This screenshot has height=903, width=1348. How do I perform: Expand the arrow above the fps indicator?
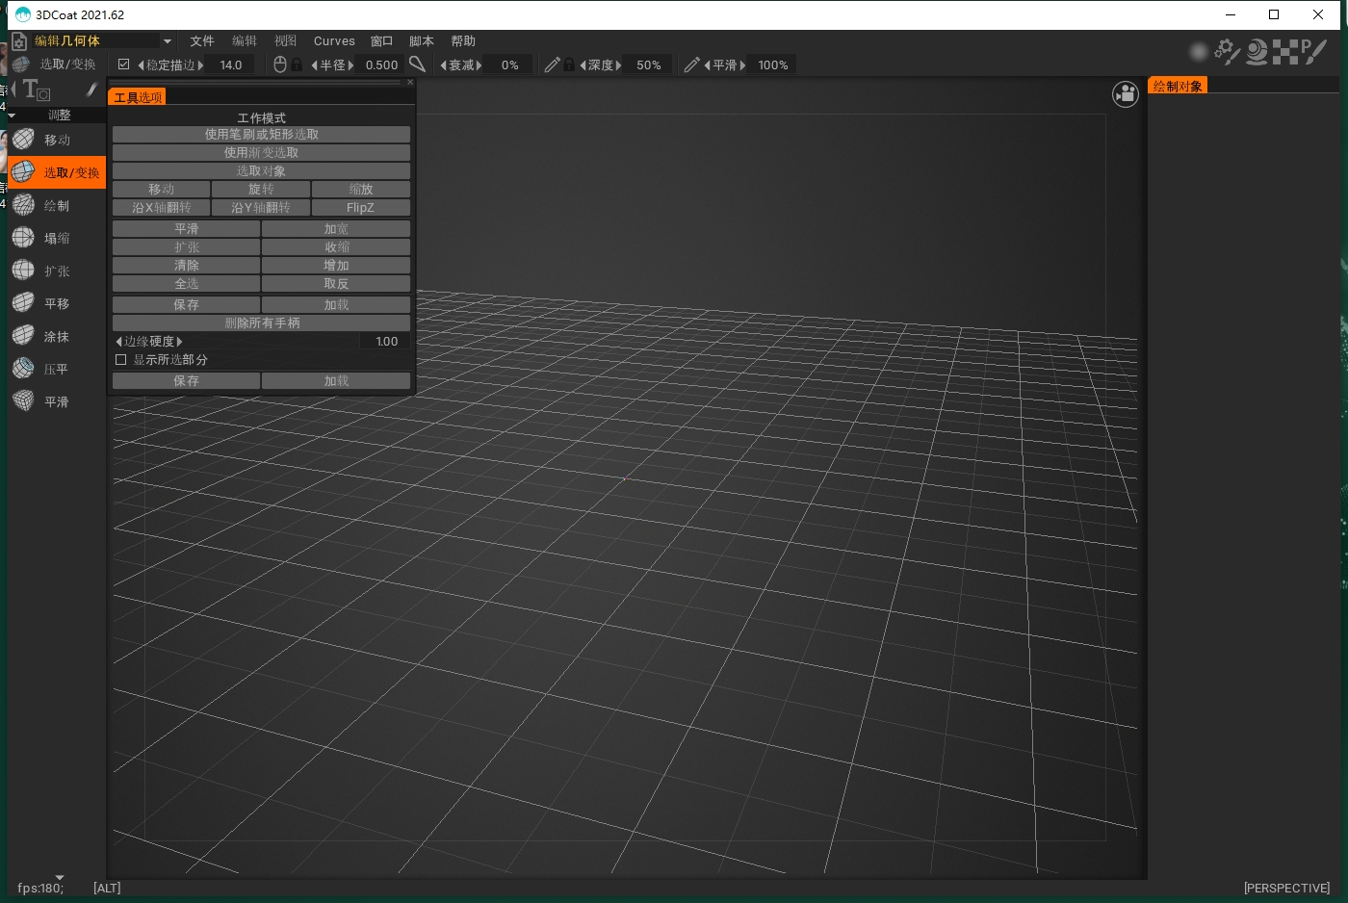click(60, 877)
